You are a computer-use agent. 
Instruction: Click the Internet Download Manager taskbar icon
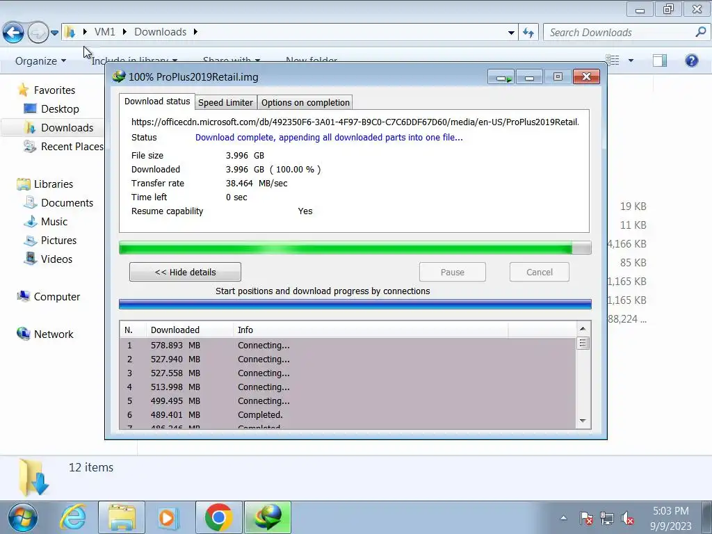(x=268, y=517)
